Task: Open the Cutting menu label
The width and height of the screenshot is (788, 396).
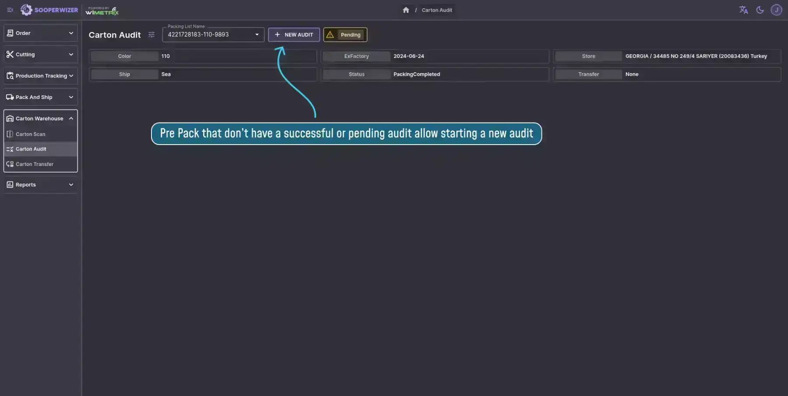Action: (25, 54)
